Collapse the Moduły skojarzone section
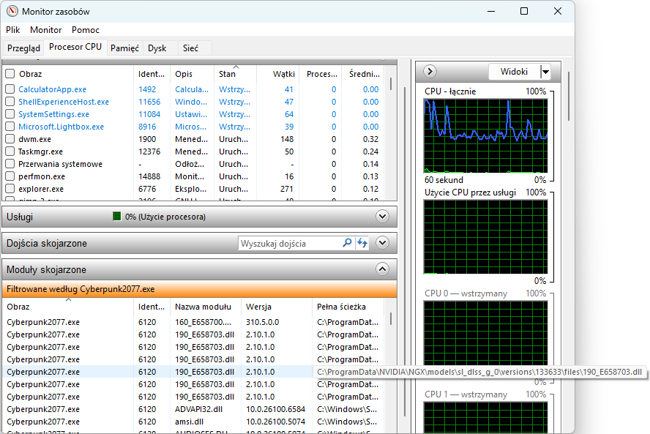650x434 pixels. (381, 269)
